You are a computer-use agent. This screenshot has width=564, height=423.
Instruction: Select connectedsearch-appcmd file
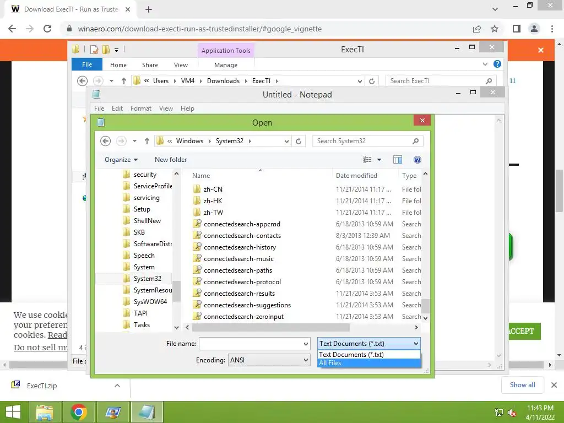242,224
